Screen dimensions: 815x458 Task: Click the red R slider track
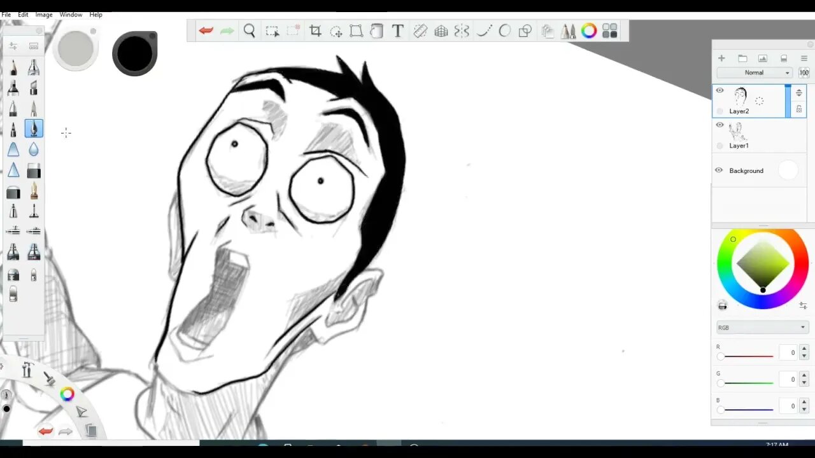748,356
